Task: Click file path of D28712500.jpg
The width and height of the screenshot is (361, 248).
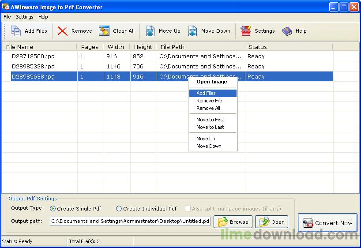Action: [200, 56]
